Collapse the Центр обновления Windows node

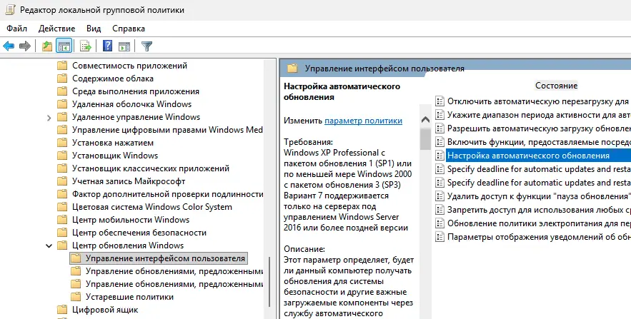click(x=49, y=245)
